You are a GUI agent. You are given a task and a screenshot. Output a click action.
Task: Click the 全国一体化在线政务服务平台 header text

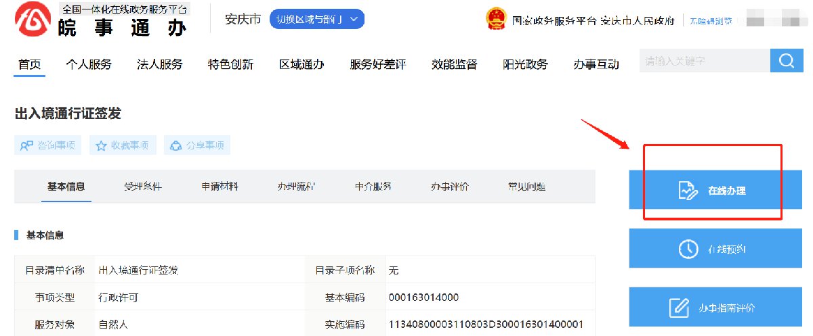coord(125,9)
